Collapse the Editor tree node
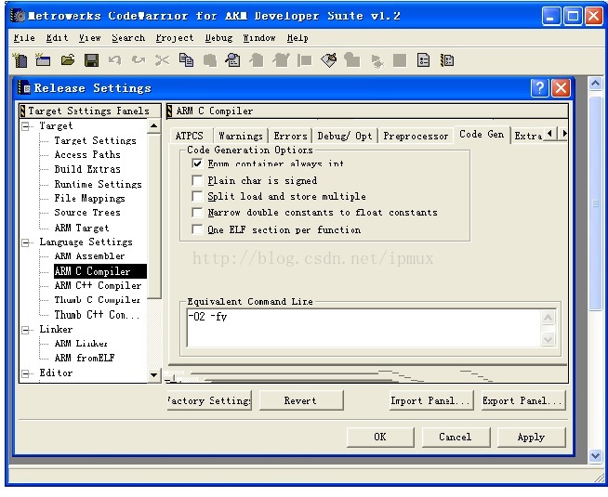The height and width of the screenshot is (497, 608). pyautogui.click(x=26, y=373)
